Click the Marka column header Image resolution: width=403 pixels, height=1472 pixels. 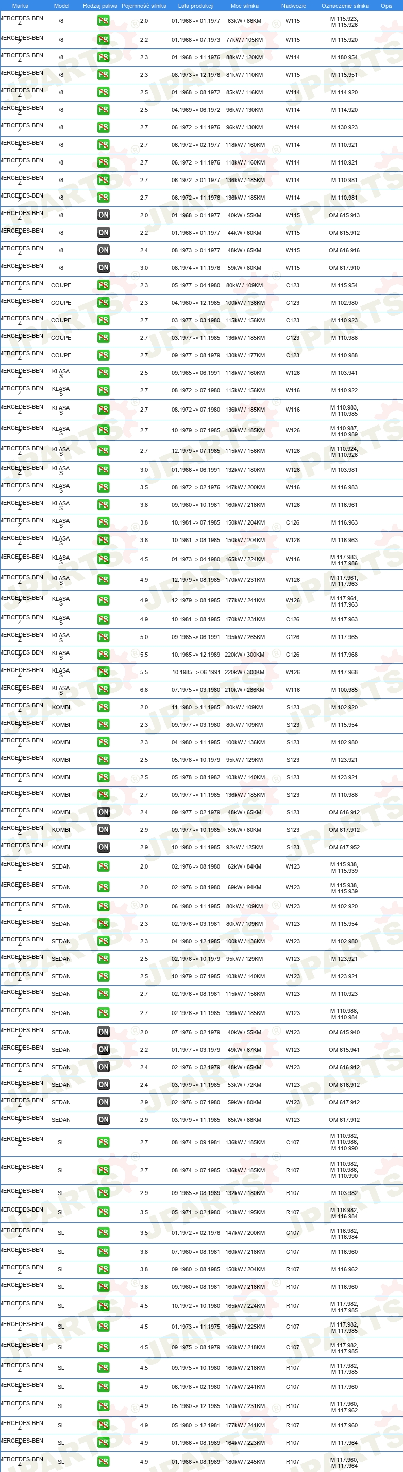(x=20, y=6)
